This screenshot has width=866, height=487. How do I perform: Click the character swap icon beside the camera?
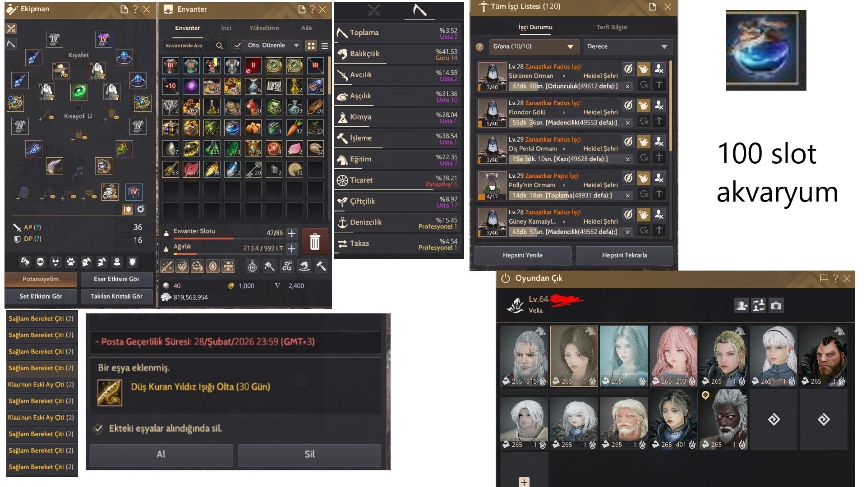(x=759, y=306)
